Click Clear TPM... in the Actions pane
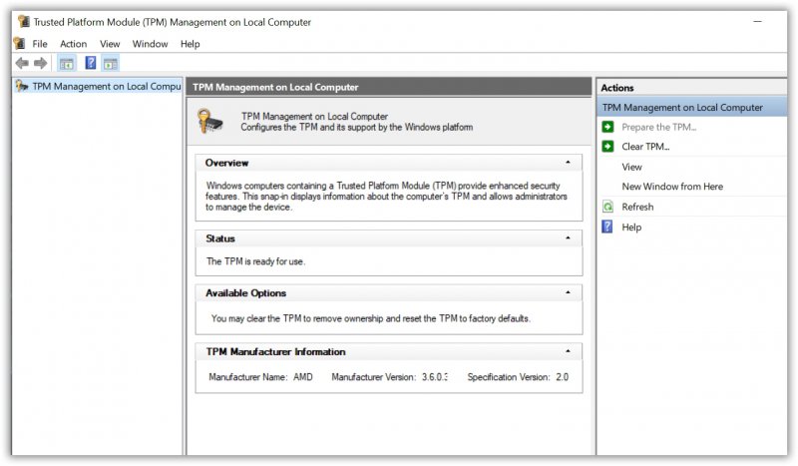Screen dimensions: 798x466 [645, 147]
